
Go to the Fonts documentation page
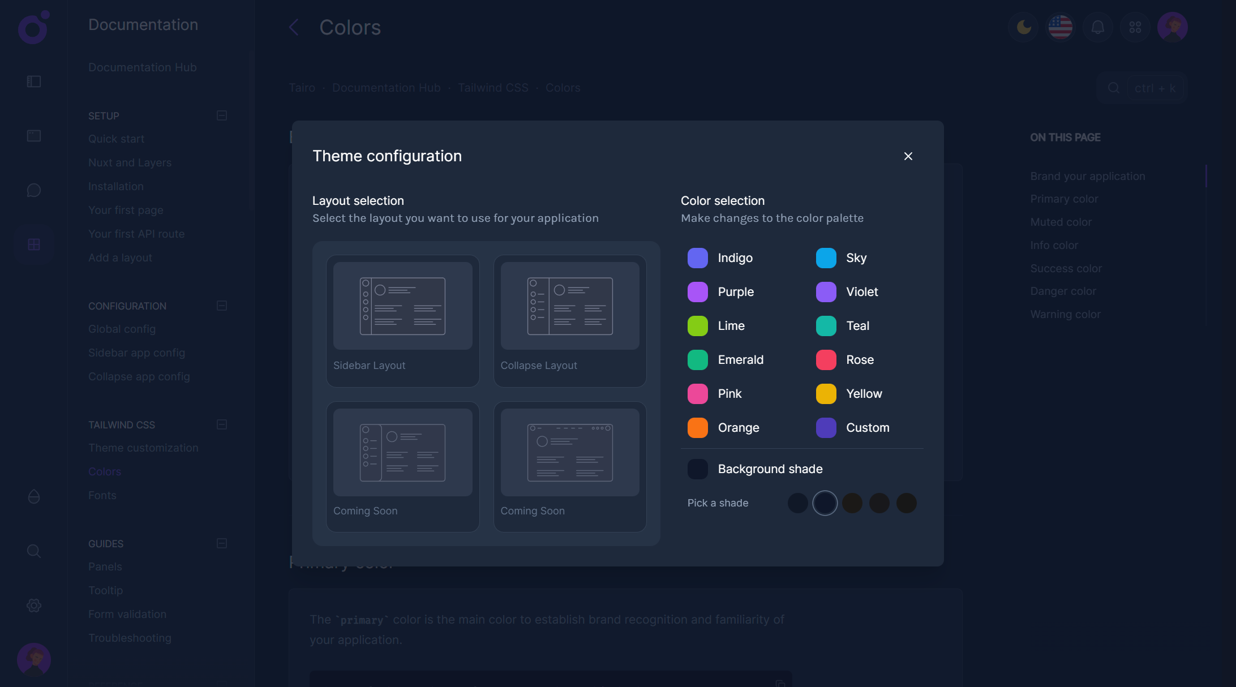pos(102,495)
